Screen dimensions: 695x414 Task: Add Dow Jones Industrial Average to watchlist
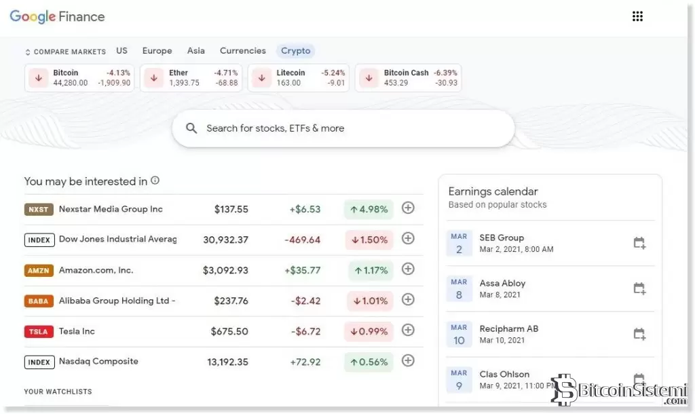tap(408, 239)
